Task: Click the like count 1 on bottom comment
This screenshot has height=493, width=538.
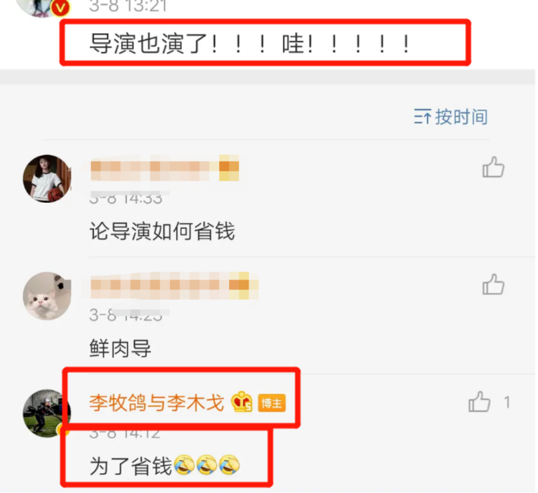Action: click(x=507, y=403)
